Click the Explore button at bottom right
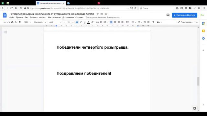Image resolution: width=207 pixels, height=116 pixels. tap(194, 108)
